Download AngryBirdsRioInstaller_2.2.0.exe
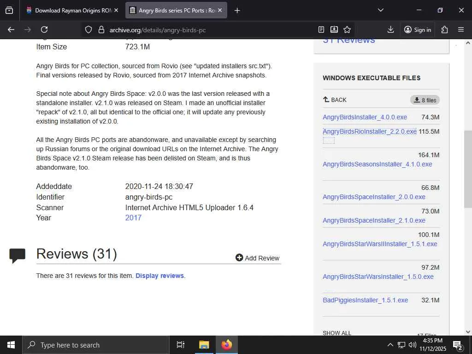The image size is (472, 354). pyautogui.click(x=370, y=131)
